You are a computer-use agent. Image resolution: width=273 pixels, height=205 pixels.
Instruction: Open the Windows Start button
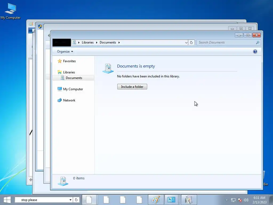tap(7, 200)
